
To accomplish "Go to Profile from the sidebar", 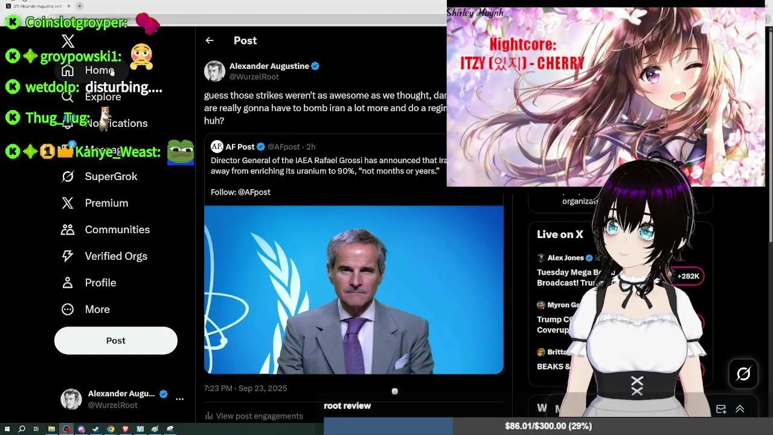I will point(89,283).
